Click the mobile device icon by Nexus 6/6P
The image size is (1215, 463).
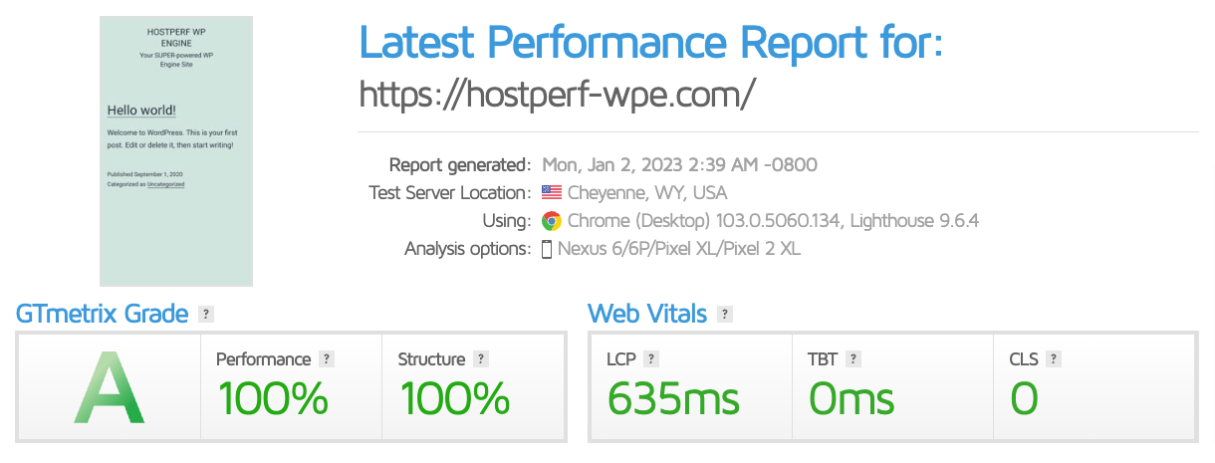click(x=547, y=249)
